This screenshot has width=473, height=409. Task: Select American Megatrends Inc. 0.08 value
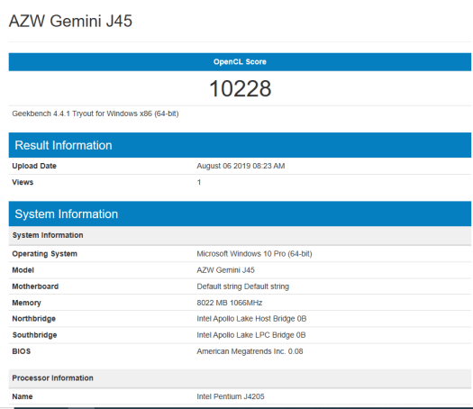pos(250,351)
